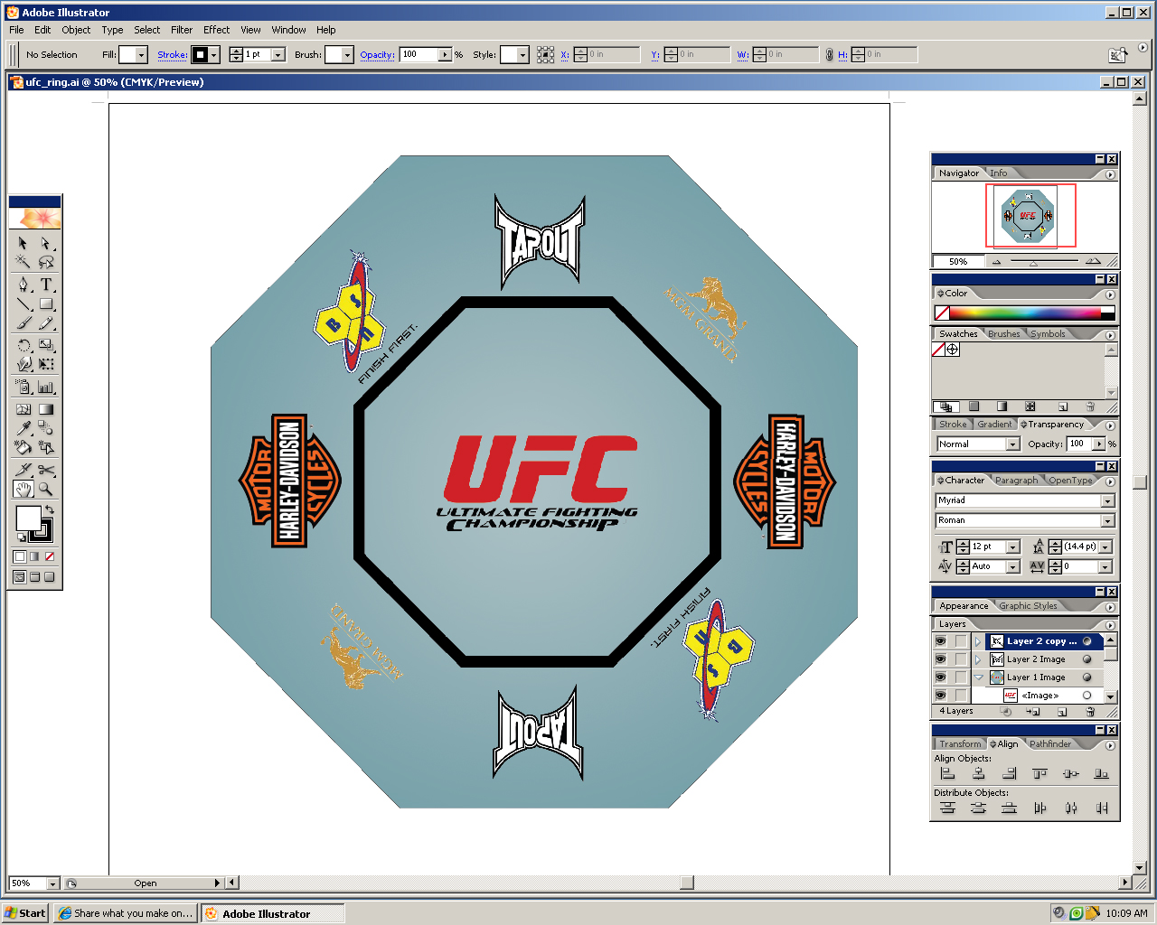Click Vertical Align Top icon
This screenshot has height=925, width=1157.
[x=1039, y=774]
